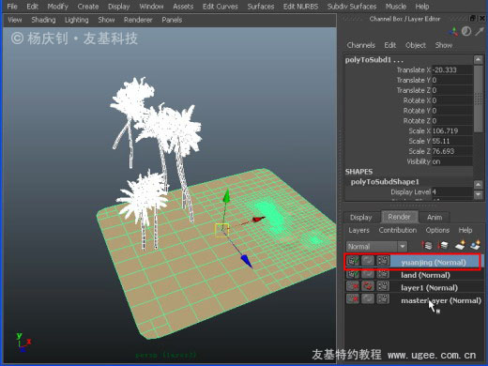Viewport: 488px width, 366px height.
Task: Open the Options menu in Layer Editor
Action: click(x=437, y=230)
